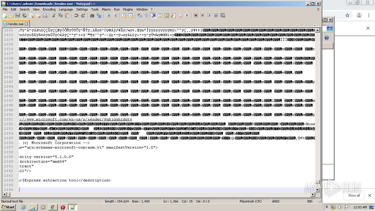
Task: Create a new document with New icon
Action: coord(5,16)
